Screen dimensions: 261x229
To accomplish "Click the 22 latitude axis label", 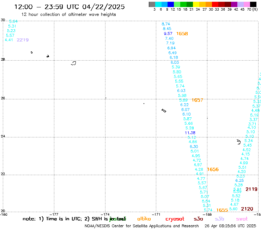I will click(x=3, y=174).
